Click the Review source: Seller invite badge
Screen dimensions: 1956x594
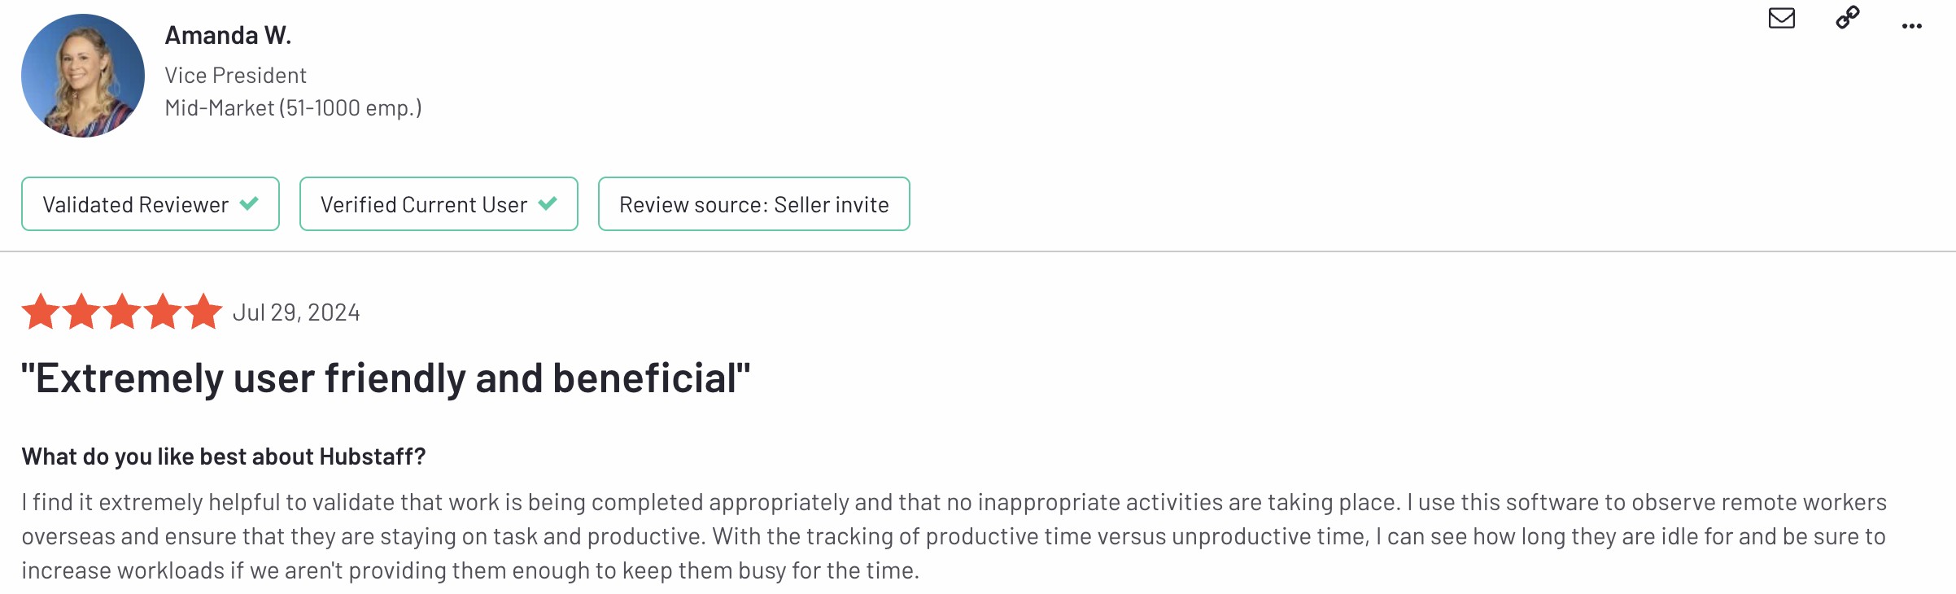pos(753,204)
